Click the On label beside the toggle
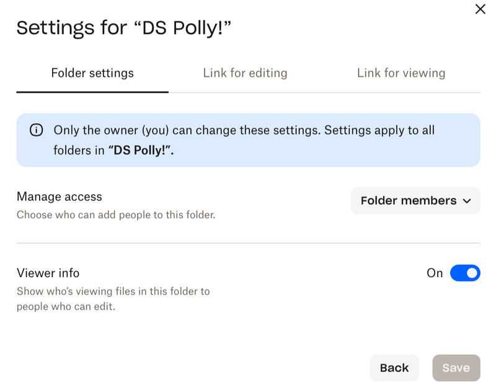This screenshot has height=390, width=496. tap(435, 273)
